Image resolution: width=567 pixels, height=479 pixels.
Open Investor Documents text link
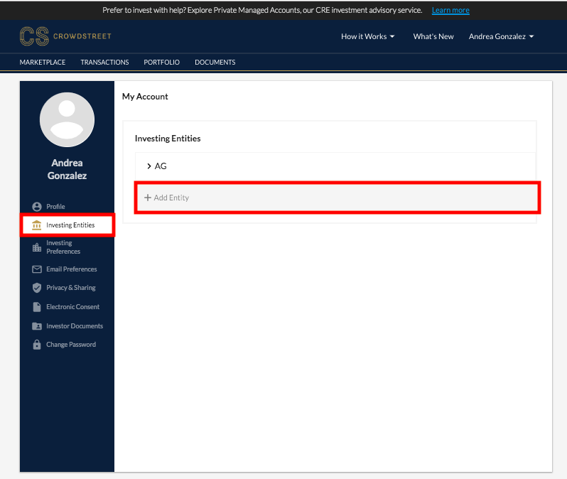(75, 326)
